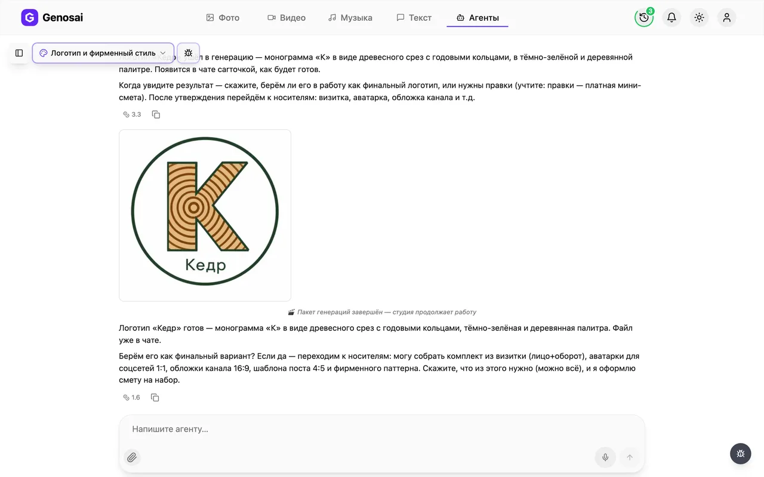This screenshot has width=764, height=477.
Task: Open the floating debug bug button
Action: [x=741, y=454]
